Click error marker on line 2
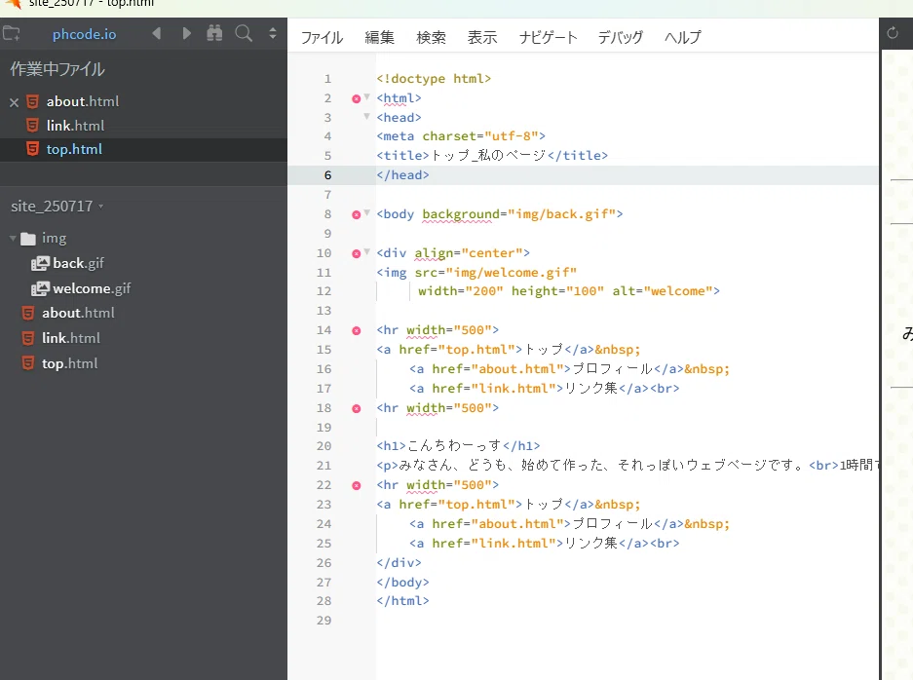This screenshot has height=680, width=913. pyautogui.click(x=357, y=99)
